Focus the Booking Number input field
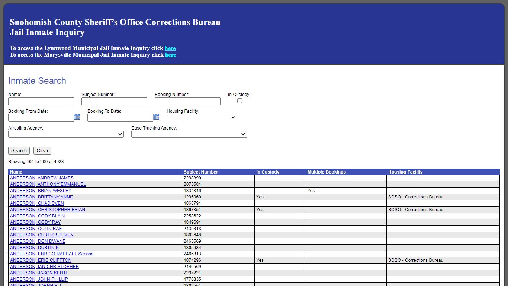Viewport: 508px width, 286px height. pos(187,101)
